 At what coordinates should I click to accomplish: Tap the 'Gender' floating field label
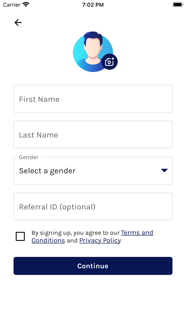(29, 157)
